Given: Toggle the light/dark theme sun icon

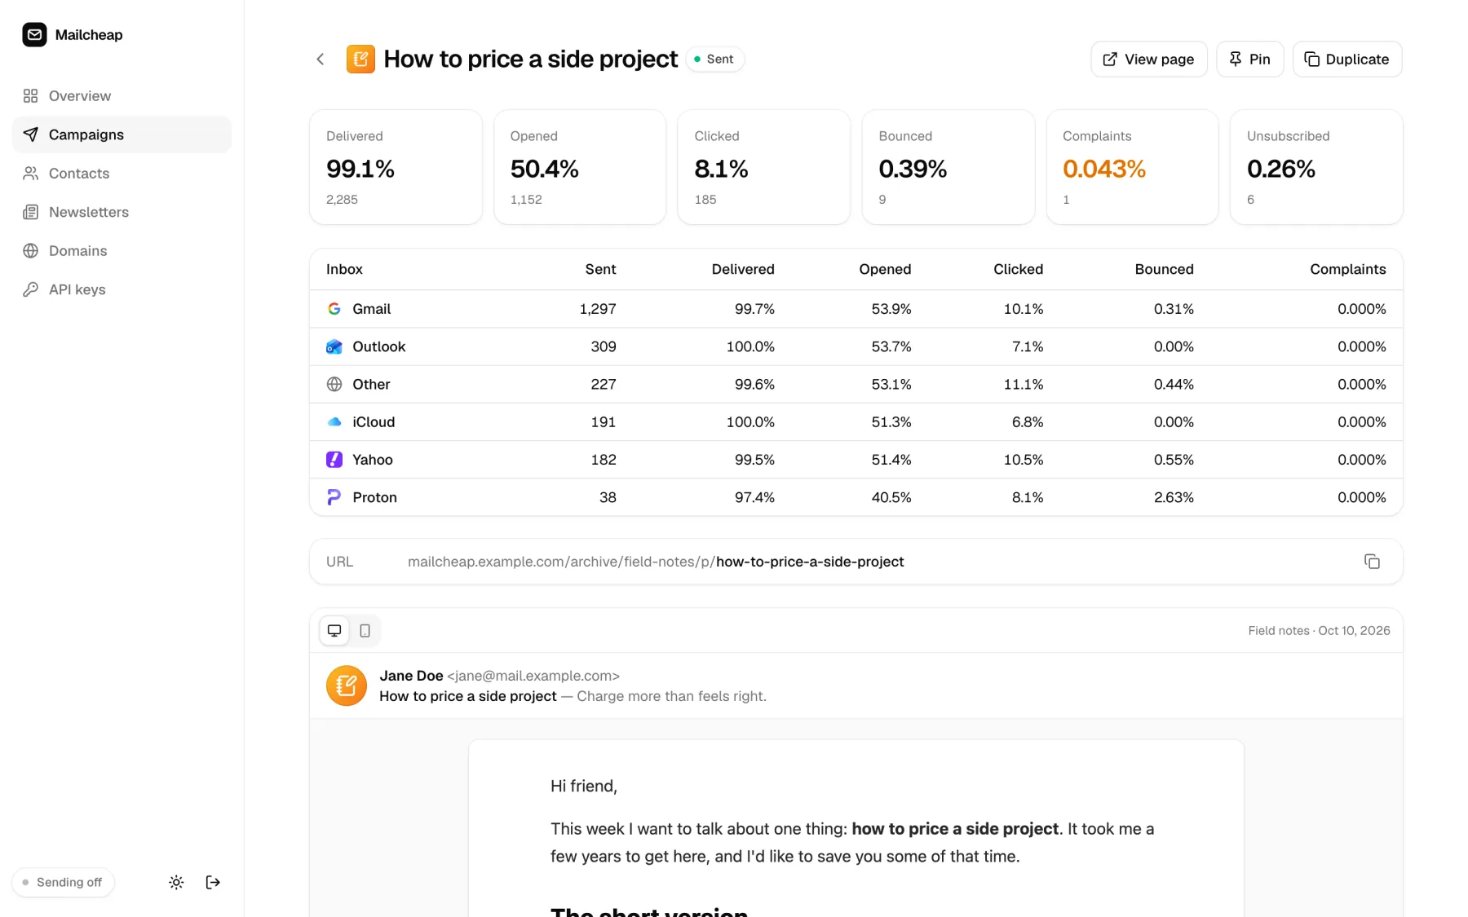Looking at the screenshot, I should point(176,882).
